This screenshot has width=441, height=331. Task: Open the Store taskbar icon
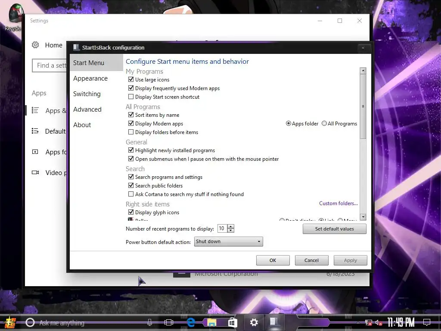233,322
